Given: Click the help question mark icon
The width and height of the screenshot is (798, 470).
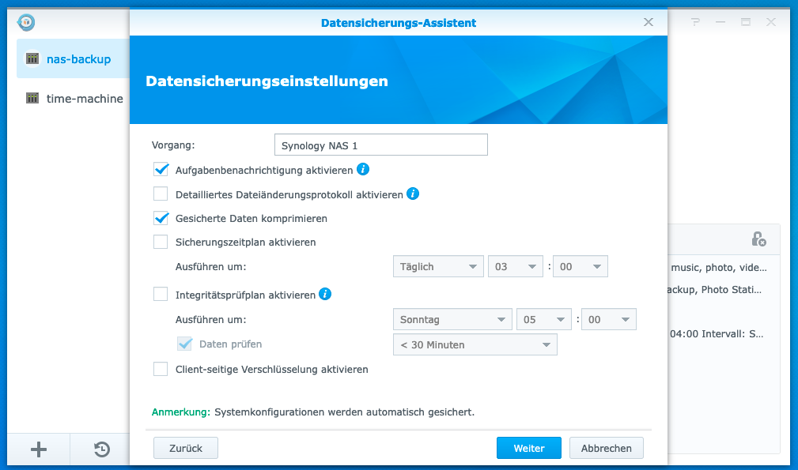Looking at the screenshot, I should (x=695, y=22).
